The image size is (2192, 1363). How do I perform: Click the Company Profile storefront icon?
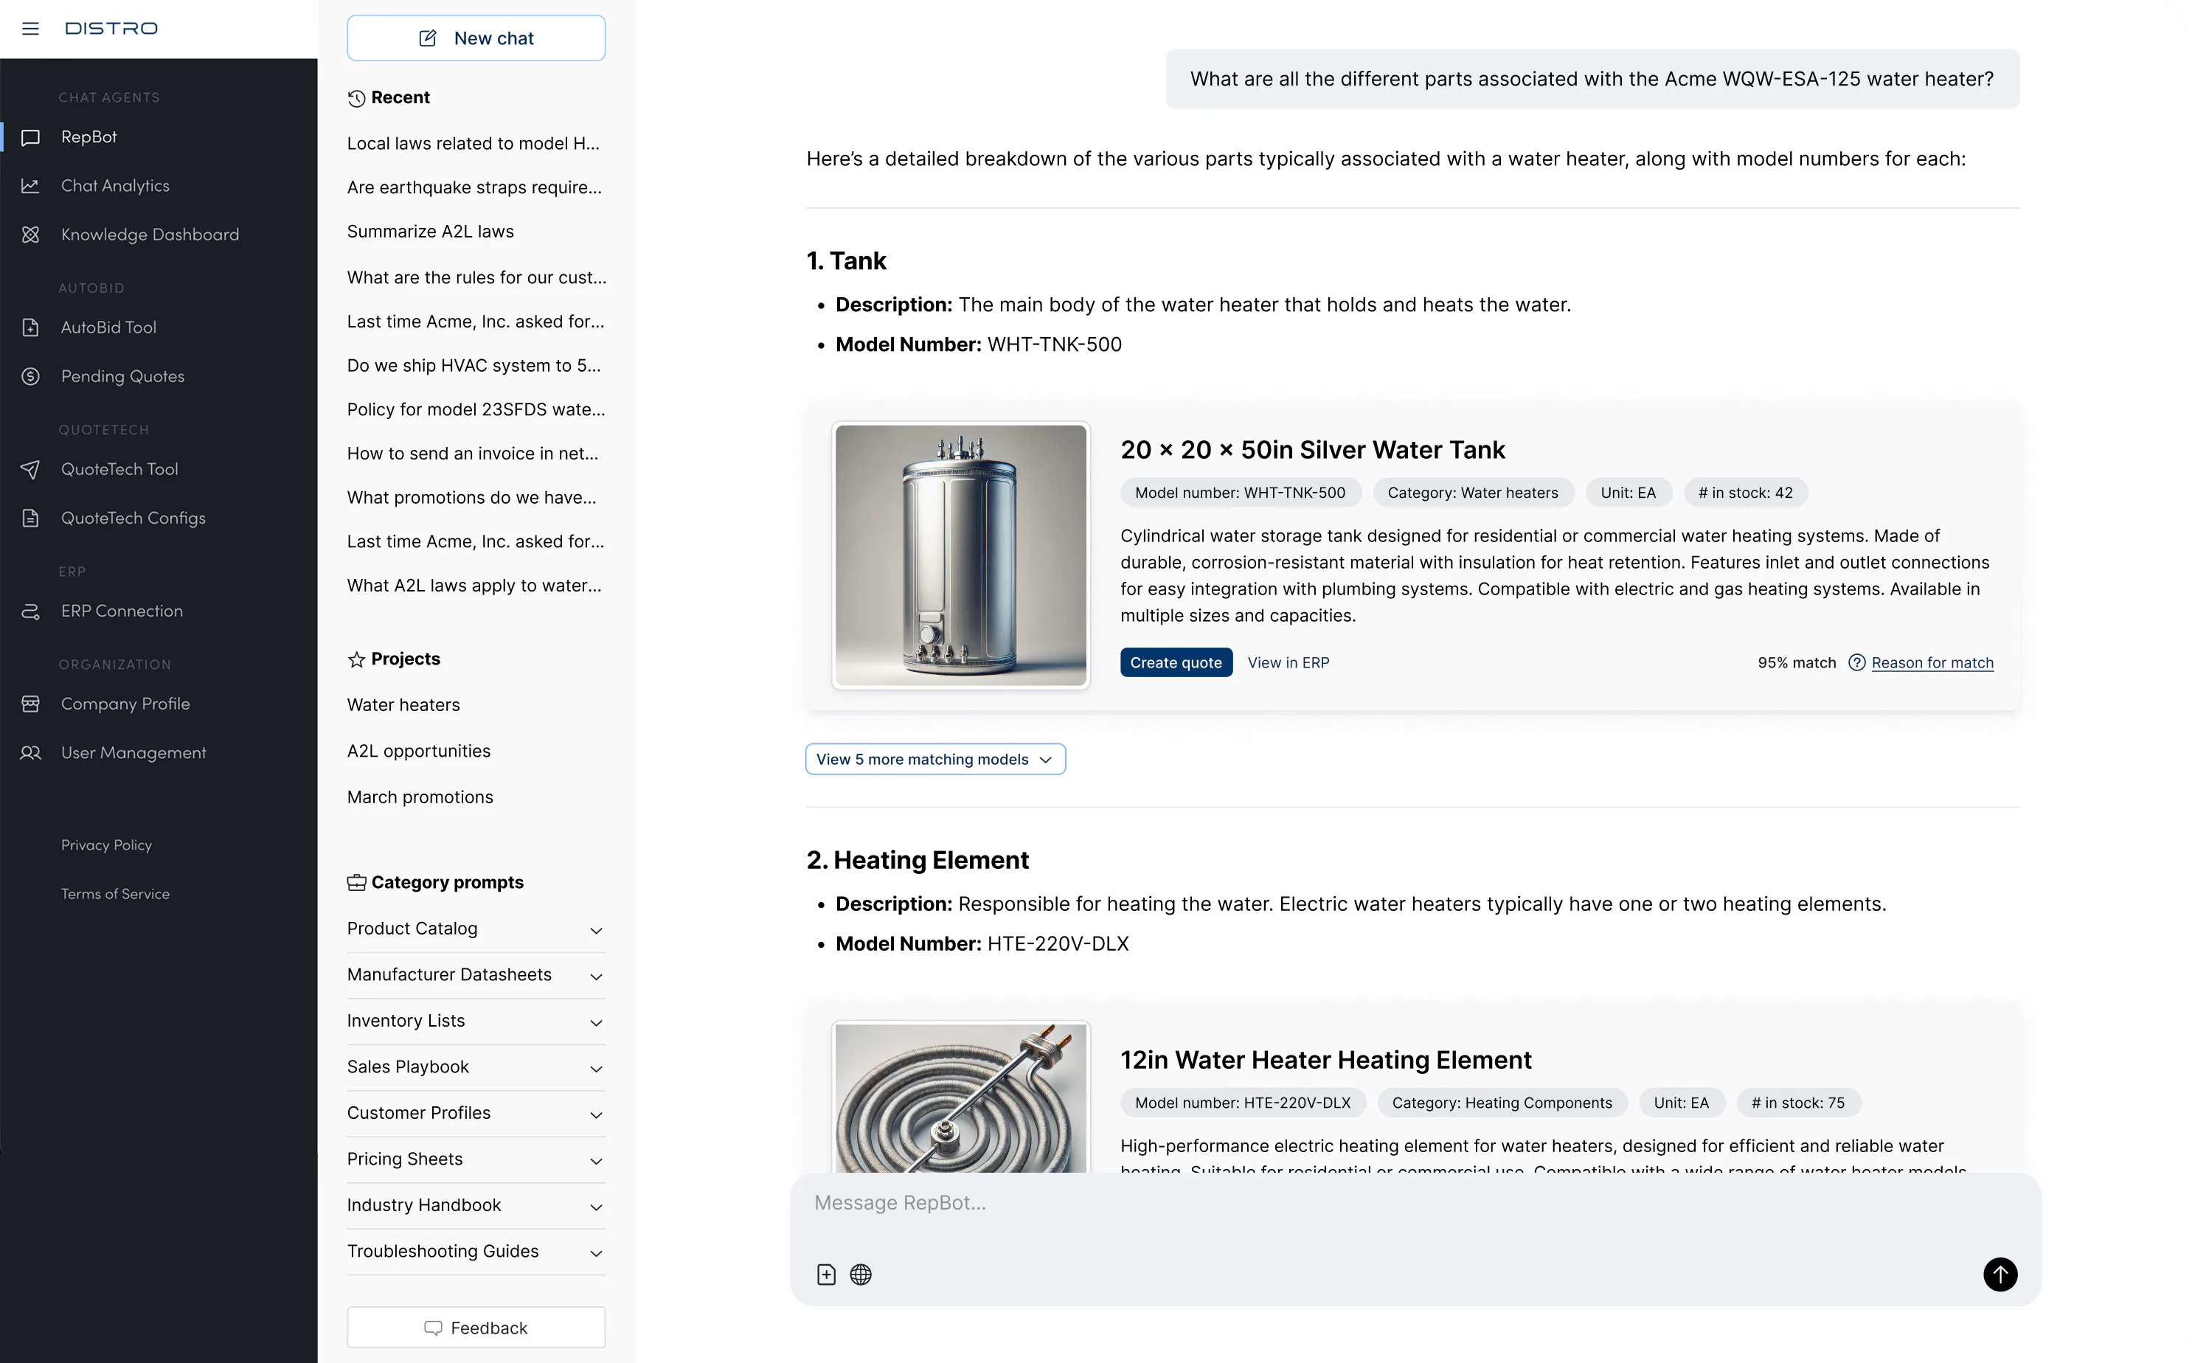tap(31, 704)
